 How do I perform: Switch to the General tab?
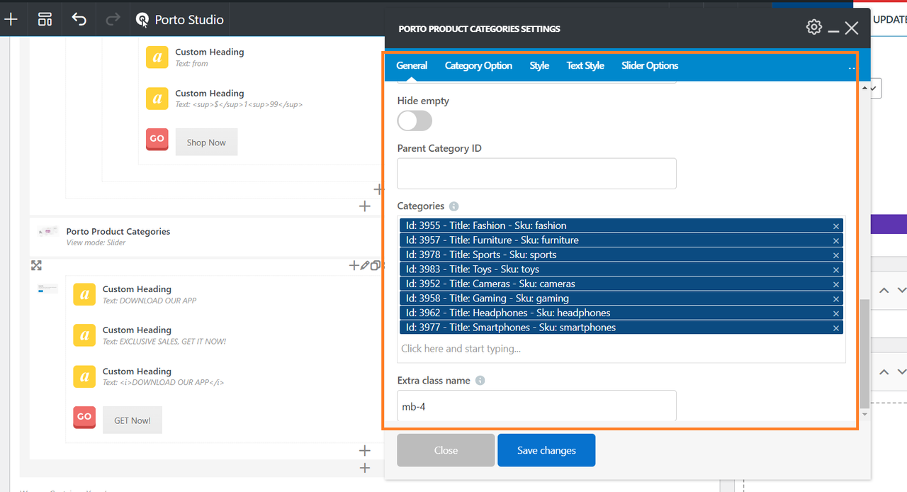click(412, 65)
